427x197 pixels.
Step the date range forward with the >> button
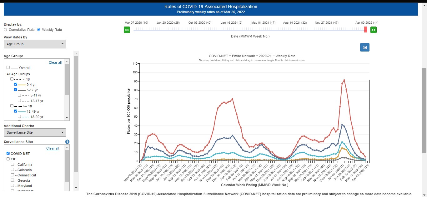[374, 30]
